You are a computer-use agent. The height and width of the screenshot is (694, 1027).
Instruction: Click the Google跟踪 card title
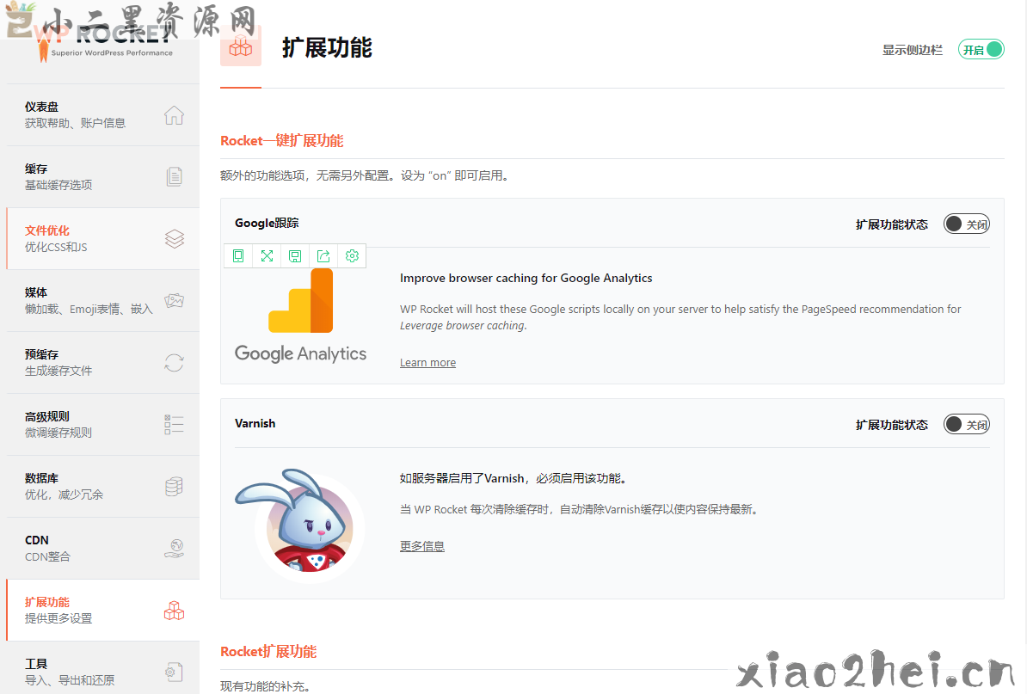tap(267, 223)
